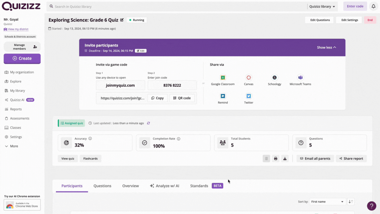This screenshot has width=380, height=214.
Task: Switch to the Standards tab
Action: click(x=199, y=186)
